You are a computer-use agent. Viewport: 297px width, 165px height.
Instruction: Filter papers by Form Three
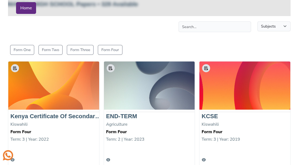point(80,50)
